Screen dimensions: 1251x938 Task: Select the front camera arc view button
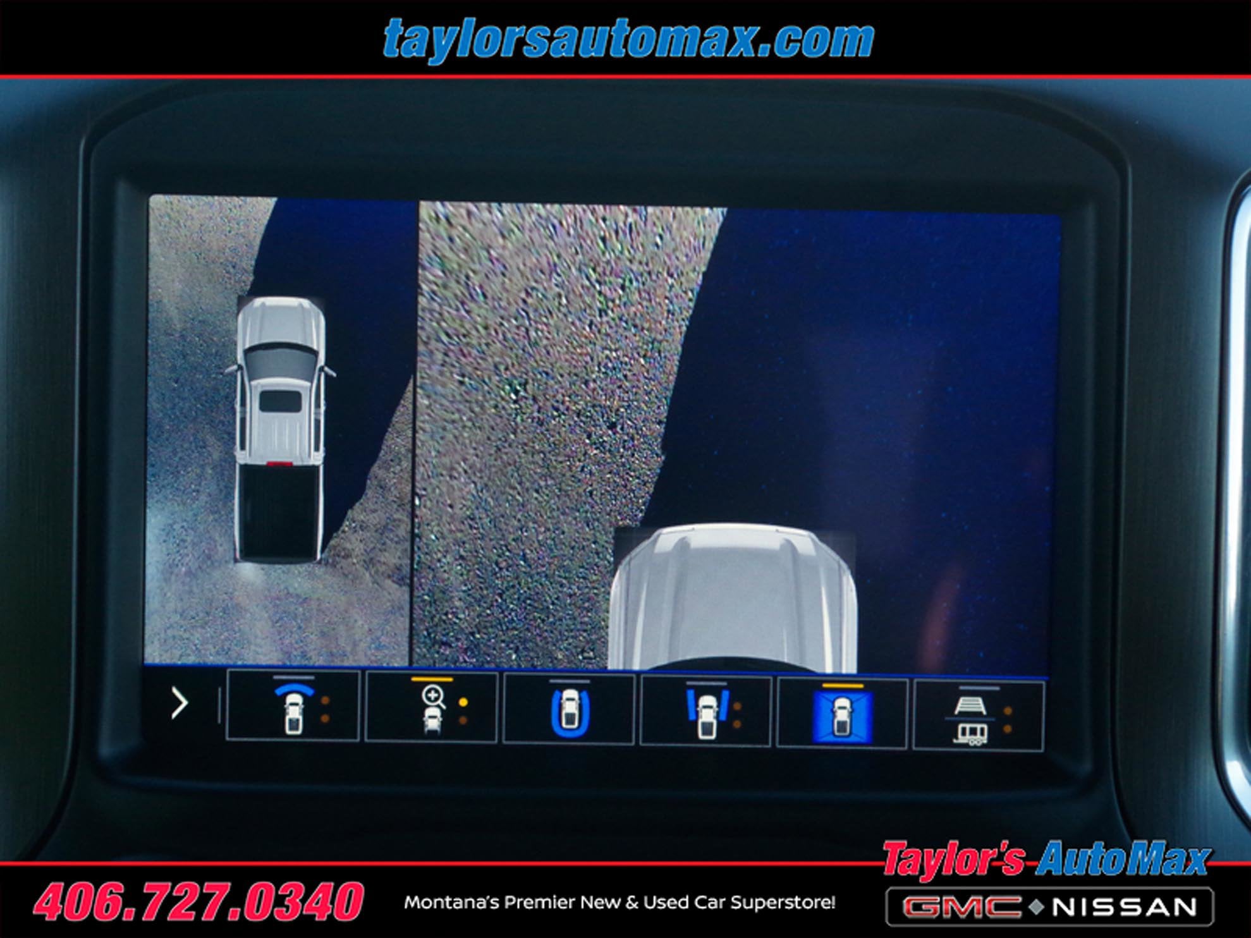point(293,707)
